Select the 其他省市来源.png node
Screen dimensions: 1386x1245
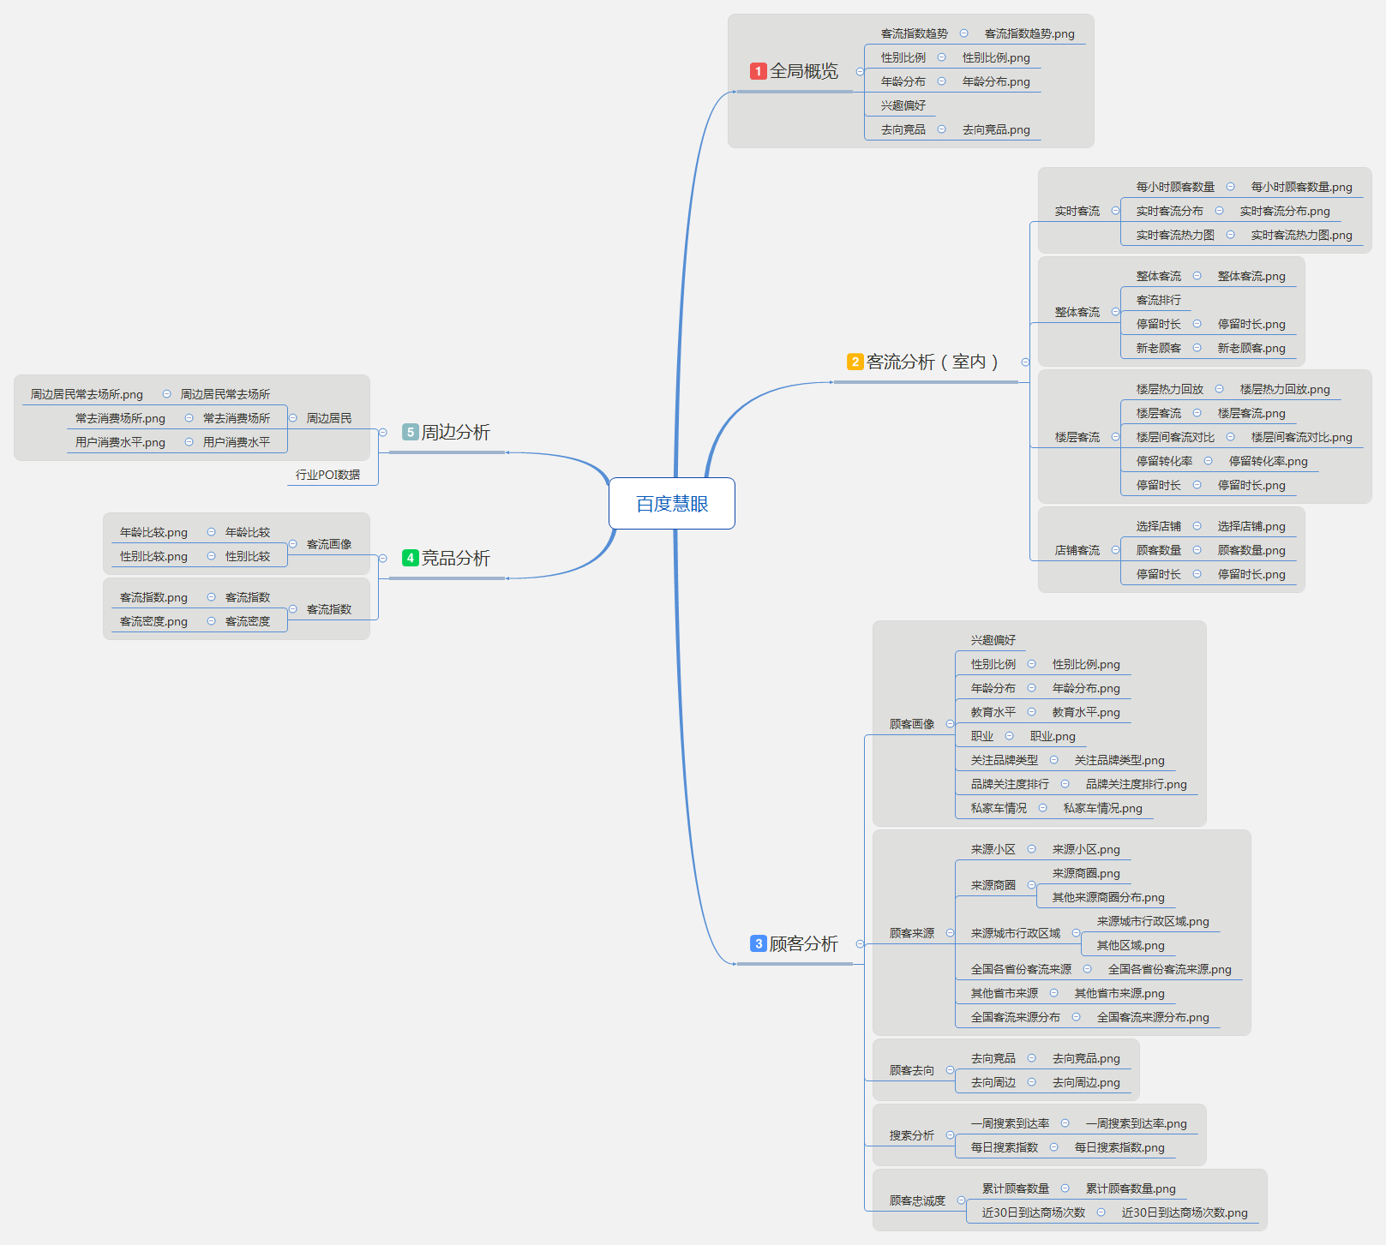[x=1119, y=993]
